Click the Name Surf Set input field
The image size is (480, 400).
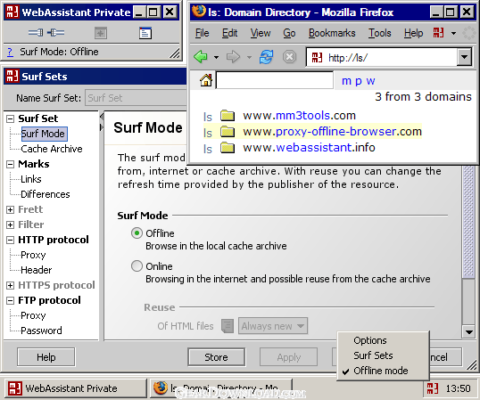(x=137, y=98)
